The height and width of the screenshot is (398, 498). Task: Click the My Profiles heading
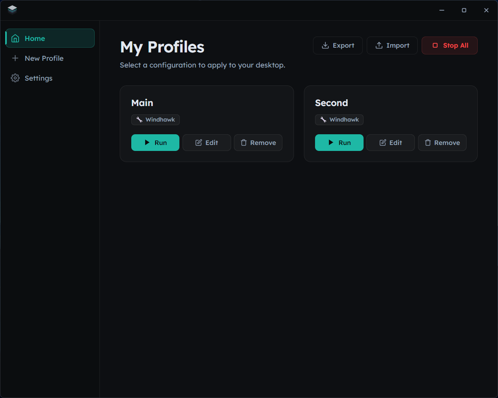162,47
